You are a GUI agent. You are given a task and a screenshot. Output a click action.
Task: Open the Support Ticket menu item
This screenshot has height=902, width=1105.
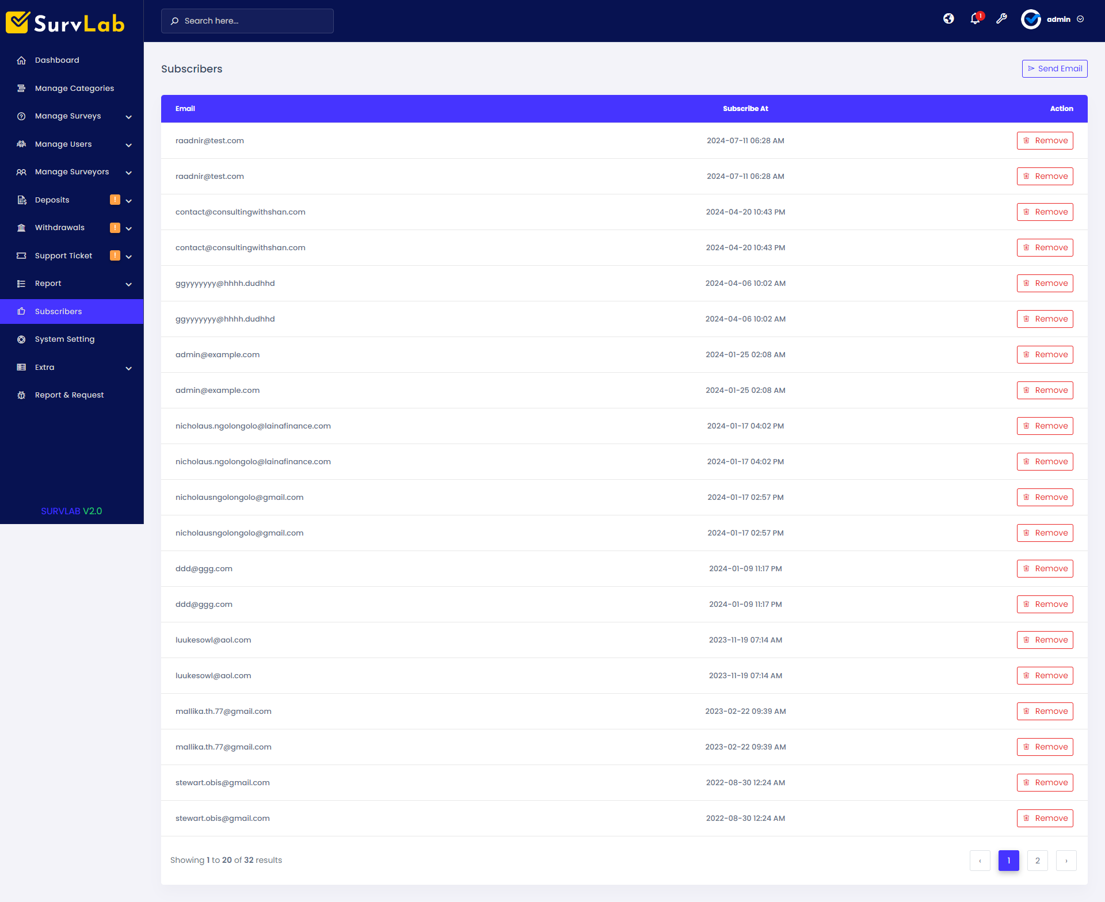tap(63, 255)
